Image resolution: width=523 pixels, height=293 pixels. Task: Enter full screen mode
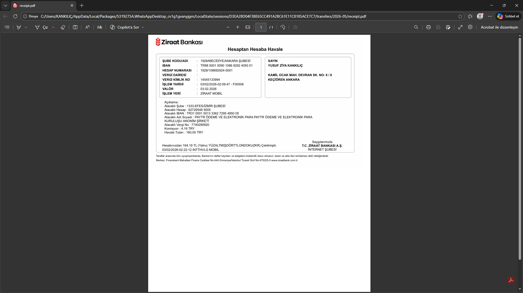click(x=460, y=27)
